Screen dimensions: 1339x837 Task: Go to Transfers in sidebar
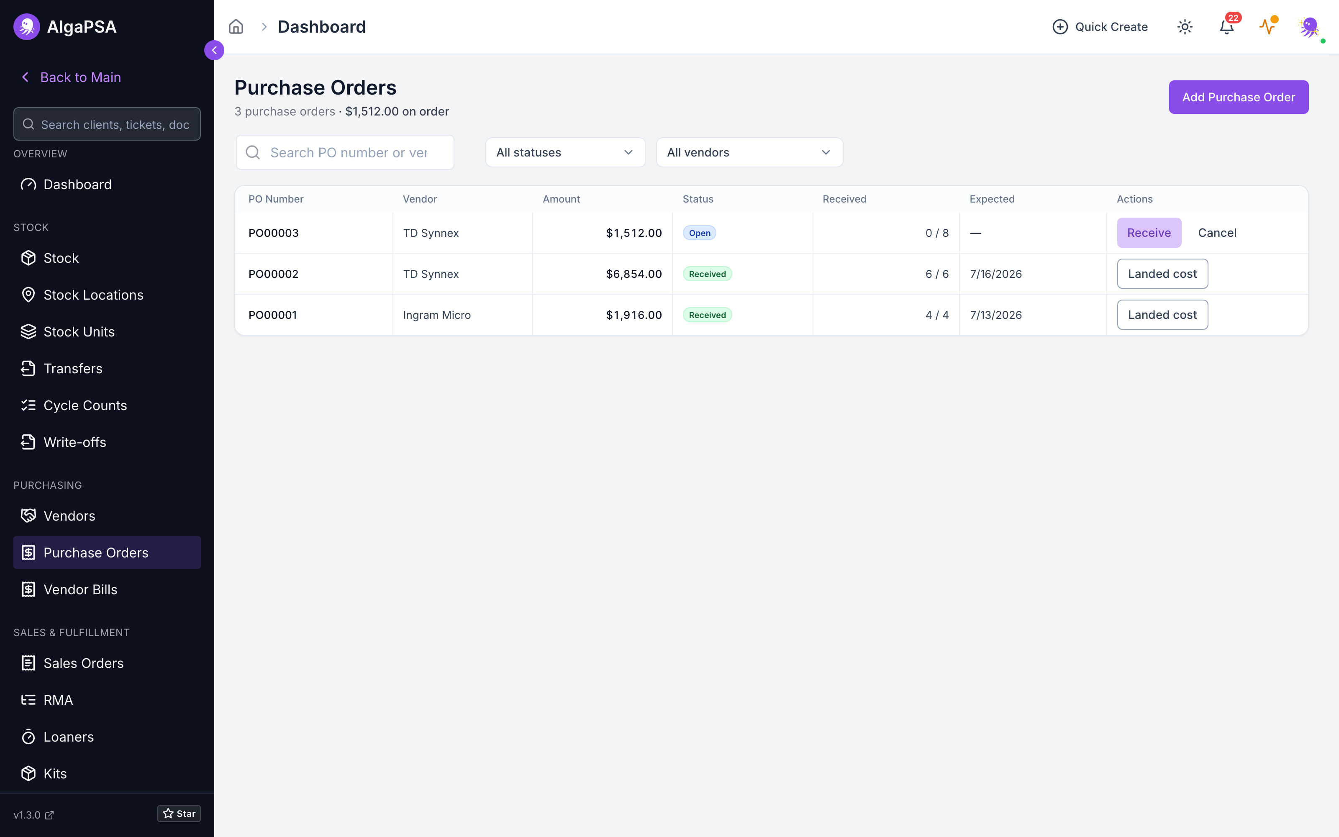(107, 369)
